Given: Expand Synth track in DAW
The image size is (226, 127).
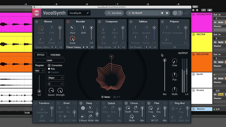Looking at the screenshot, I should coord(194,74).
